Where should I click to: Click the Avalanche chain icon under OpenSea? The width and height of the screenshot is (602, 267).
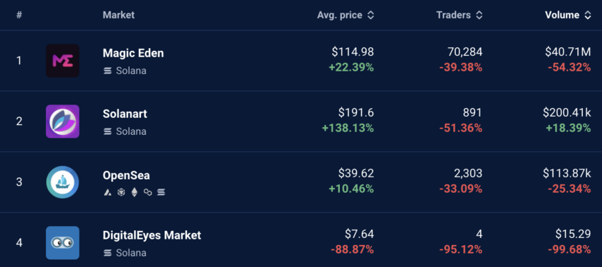(108, 192)
